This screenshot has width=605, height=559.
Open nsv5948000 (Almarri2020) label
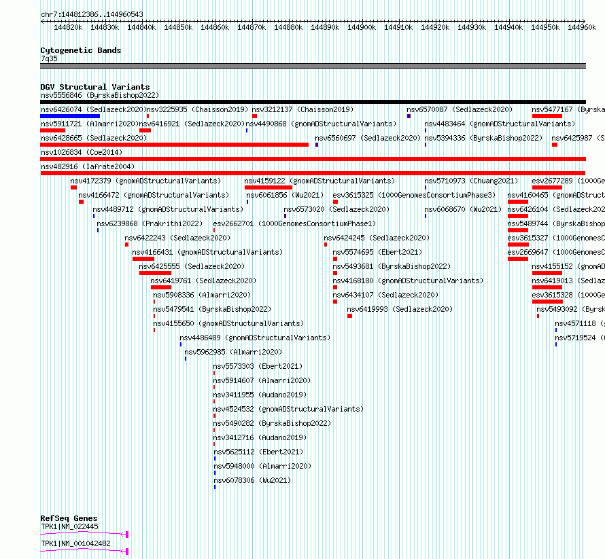click(x=262, y=466)
